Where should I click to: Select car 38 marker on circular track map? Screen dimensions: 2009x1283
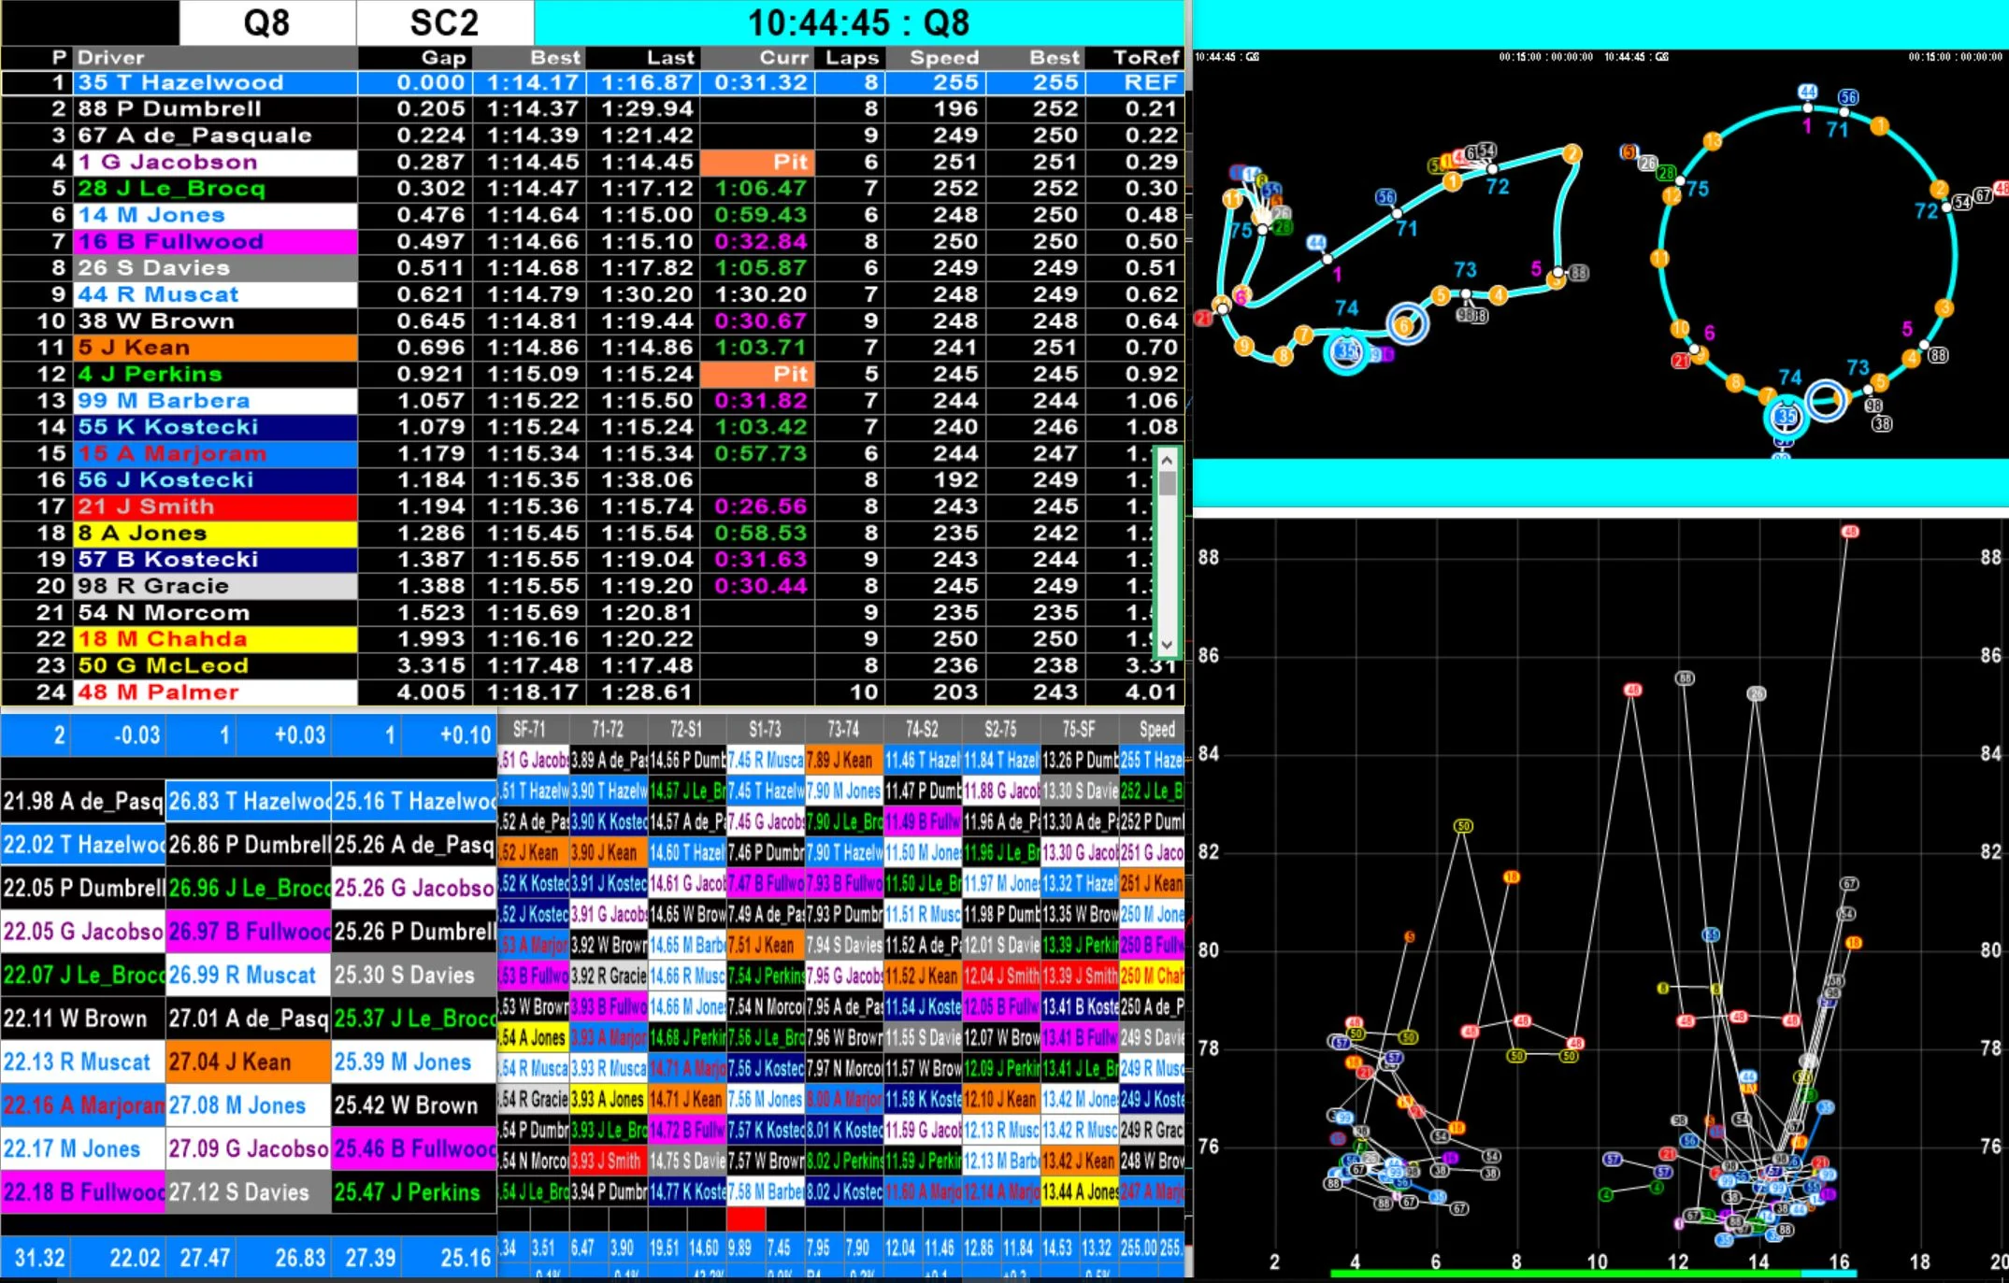click(x=1882, y=424)
